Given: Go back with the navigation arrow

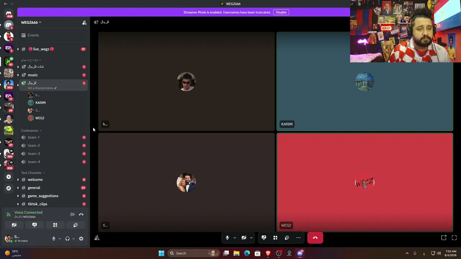Looking at the screenshot, I should click(5, 4).
